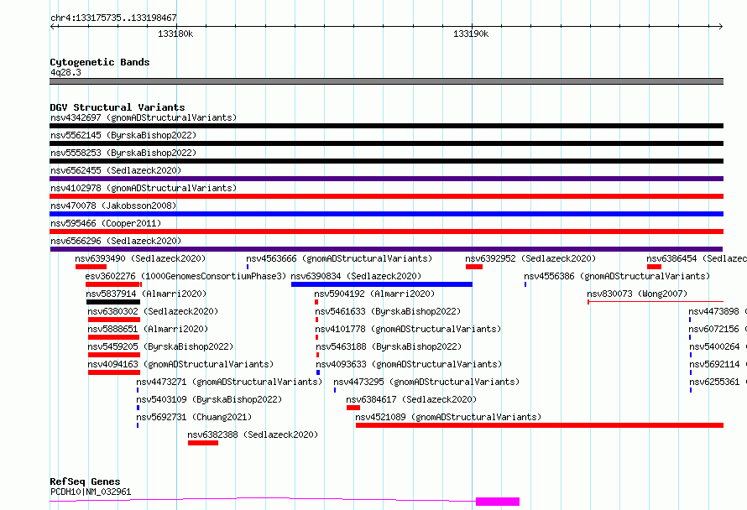Click the nsv6562455 Sedlazeck2020 label
Image resolution: width=747 pixels, height=510 pixels.
coord(116,170)
